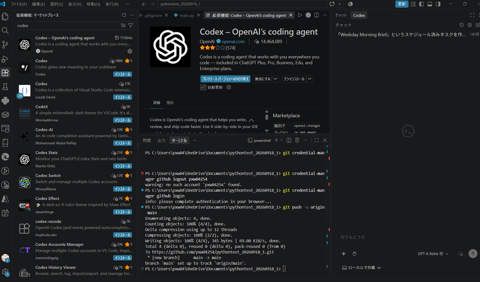Image resolution: width=480 pixels, height=282 pixels.
Task: Kill terminal with trash icon
Action: (x=297, y=140)
